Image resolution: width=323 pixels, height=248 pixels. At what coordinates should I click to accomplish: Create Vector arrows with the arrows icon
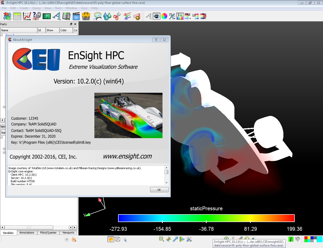point(127,16)
